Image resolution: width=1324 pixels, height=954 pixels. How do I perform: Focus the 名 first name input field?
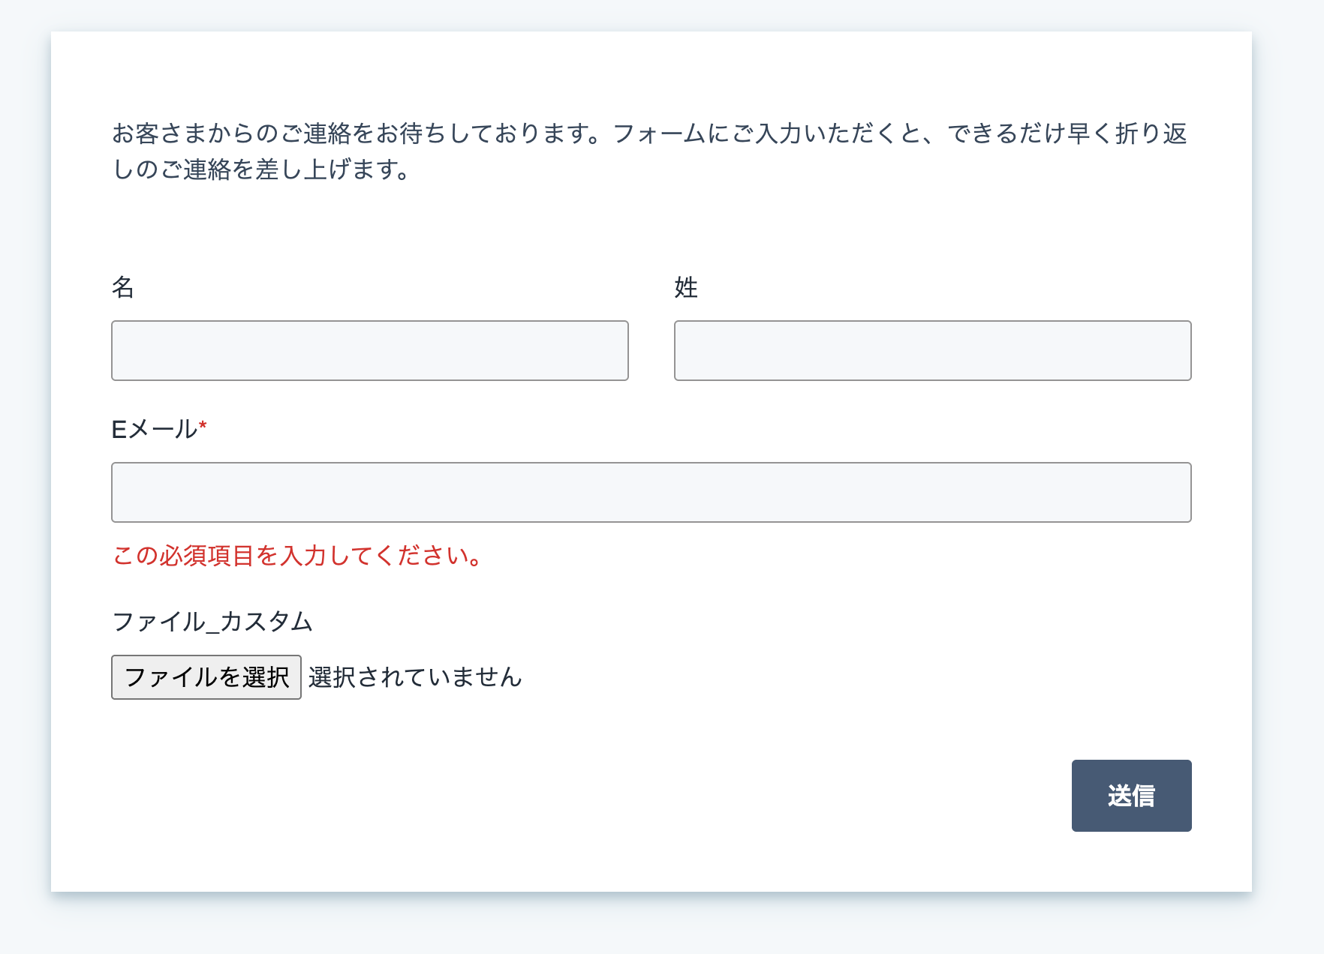click(x=370, y=350)
